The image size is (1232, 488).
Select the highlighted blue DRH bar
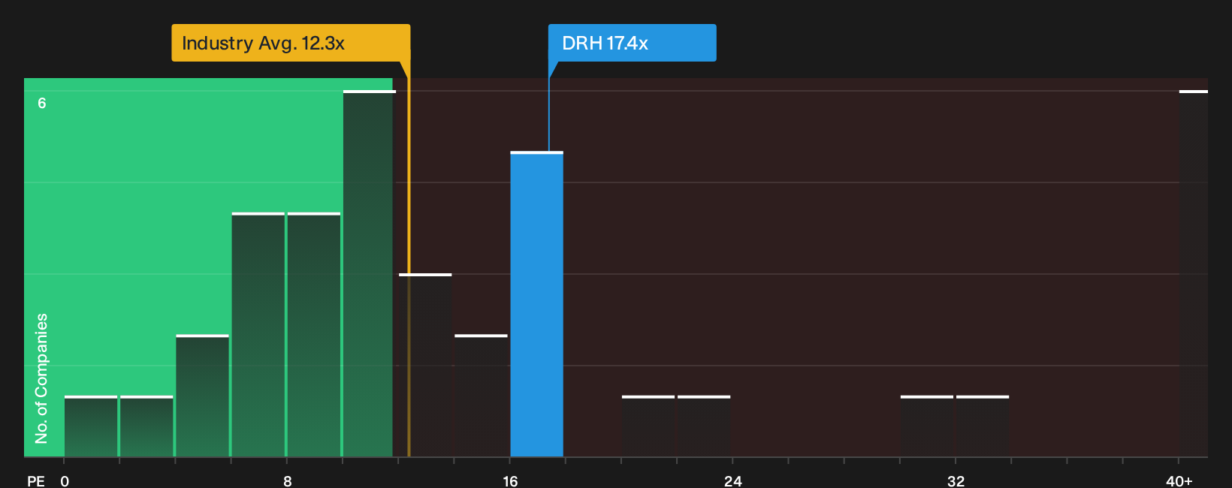click(536, 304)
